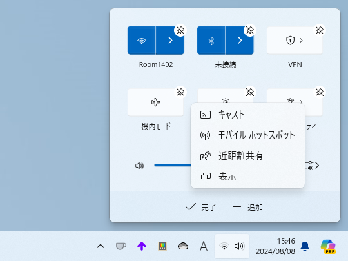Unpin the Bluetooth quick setting tile
The height and width of the screenshot is (261, 348).
point(250,30)
